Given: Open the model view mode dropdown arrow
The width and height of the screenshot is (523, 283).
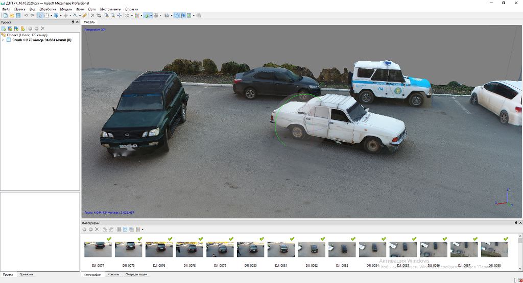Looking at the screenshot, I should coord(151,16).
